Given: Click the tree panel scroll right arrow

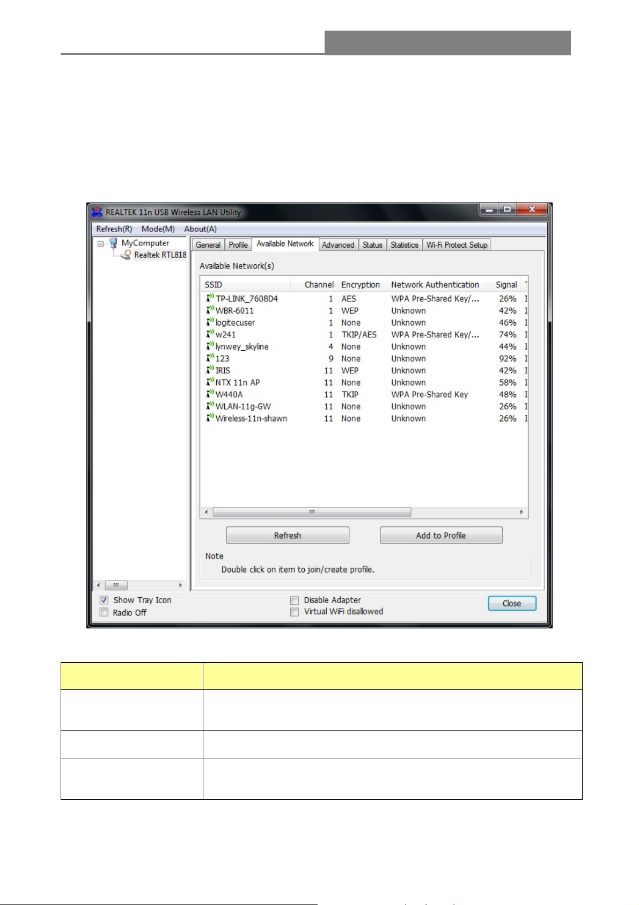Looking at the screenshot, I should (181, 585).
